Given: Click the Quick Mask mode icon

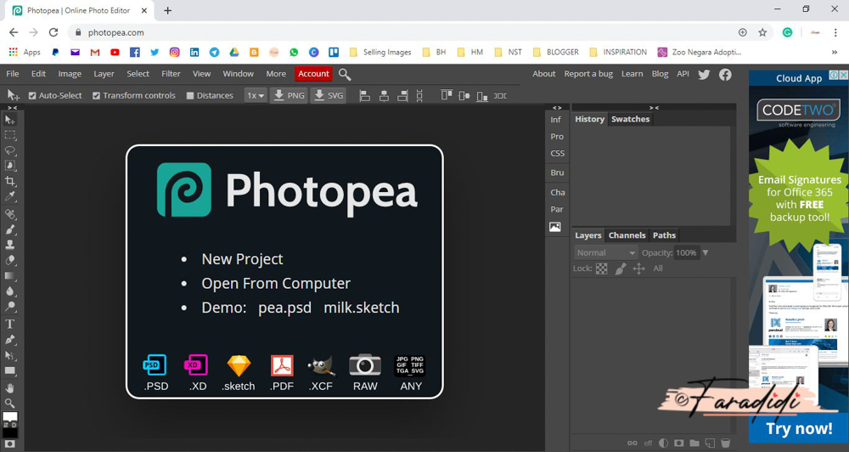Looking at the screenshot, I should click(x=9, y=444).
